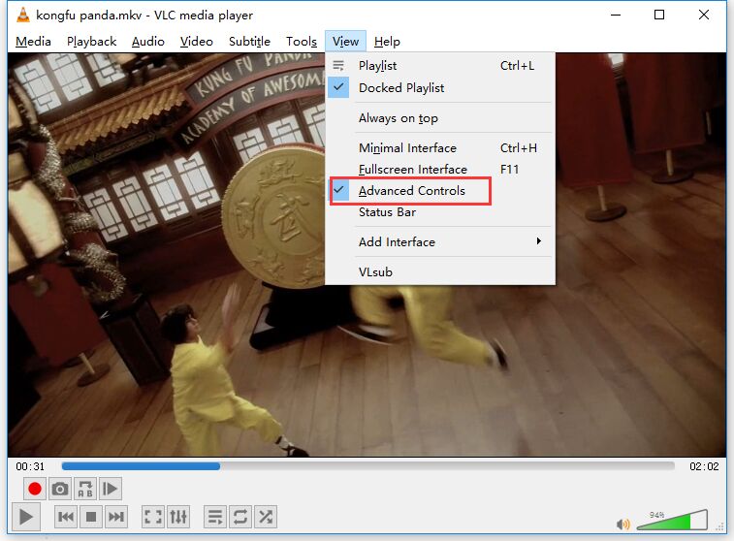Image resolution: width=734 pixels, height=541 pixels.
Task: Toggle random shuffle playback icon
Action: click(x=266, y=517)
